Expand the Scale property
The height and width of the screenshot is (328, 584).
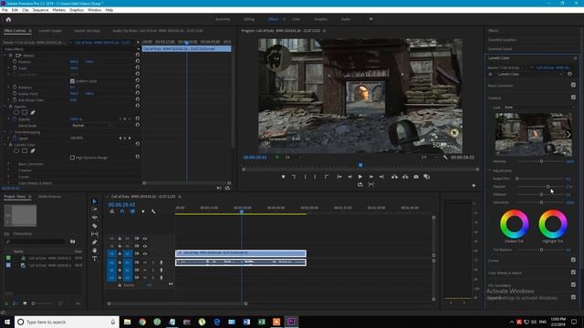pos(8,68)
